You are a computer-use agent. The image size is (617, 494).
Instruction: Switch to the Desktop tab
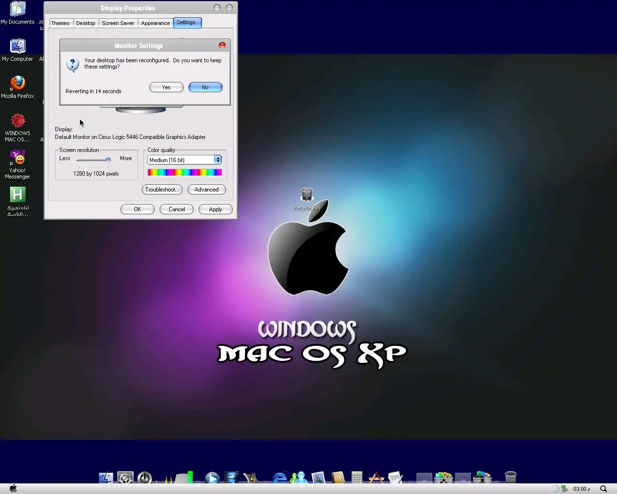(x=86, y=23)
